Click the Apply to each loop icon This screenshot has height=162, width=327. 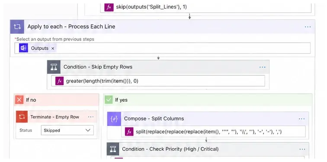pos(17,27)
